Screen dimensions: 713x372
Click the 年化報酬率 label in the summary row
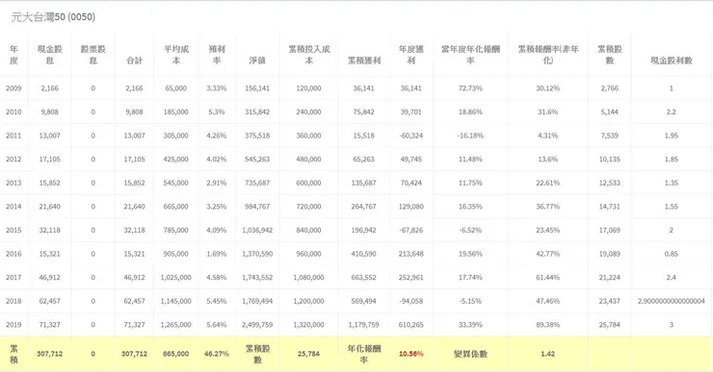[364, 354]
